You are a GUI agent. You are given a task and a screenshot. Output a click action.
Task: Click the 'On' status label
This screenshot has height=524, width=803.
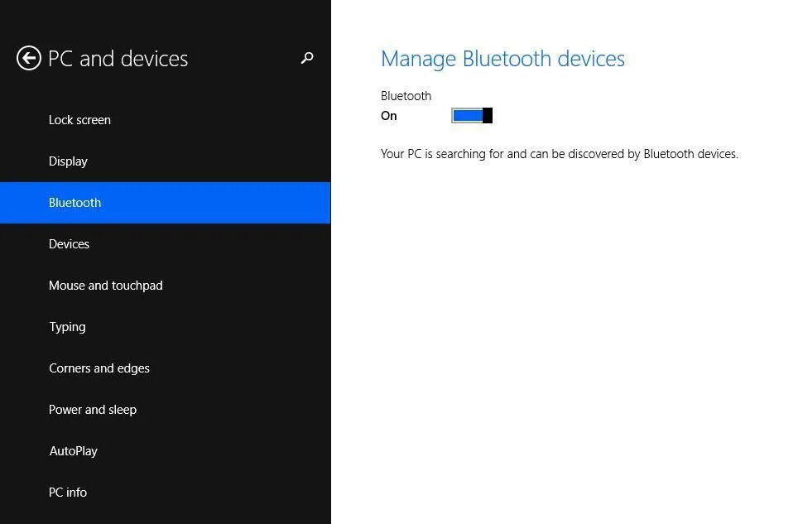(389, 116)
